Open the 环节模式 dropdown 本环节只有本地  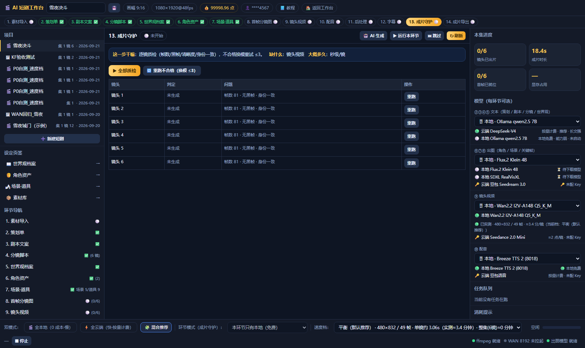267,327
